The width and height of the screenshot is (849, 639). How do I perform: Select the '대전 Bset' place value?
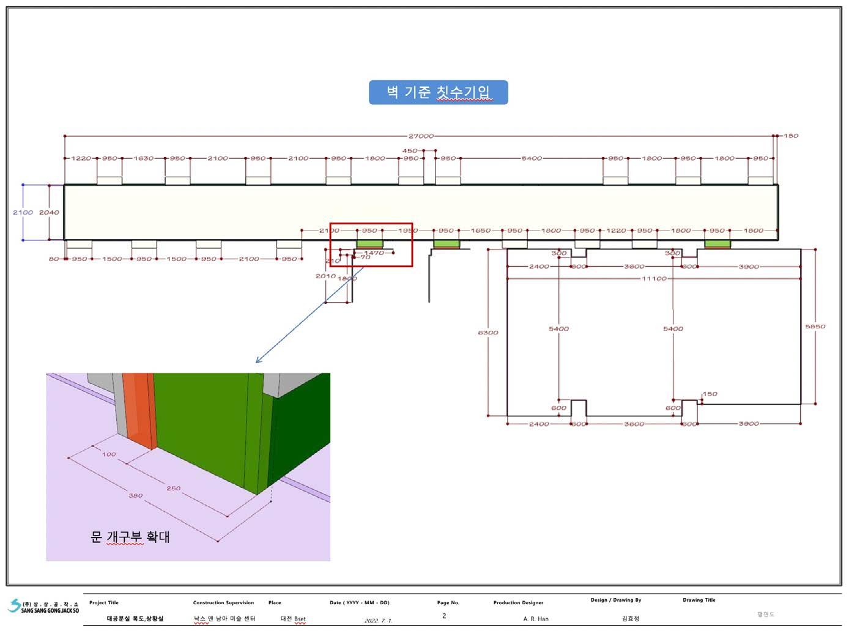pos(293,618)
